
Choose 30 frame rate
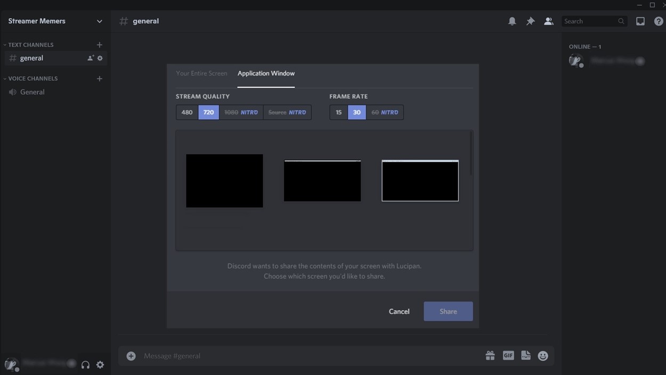[x=357, y=112]
